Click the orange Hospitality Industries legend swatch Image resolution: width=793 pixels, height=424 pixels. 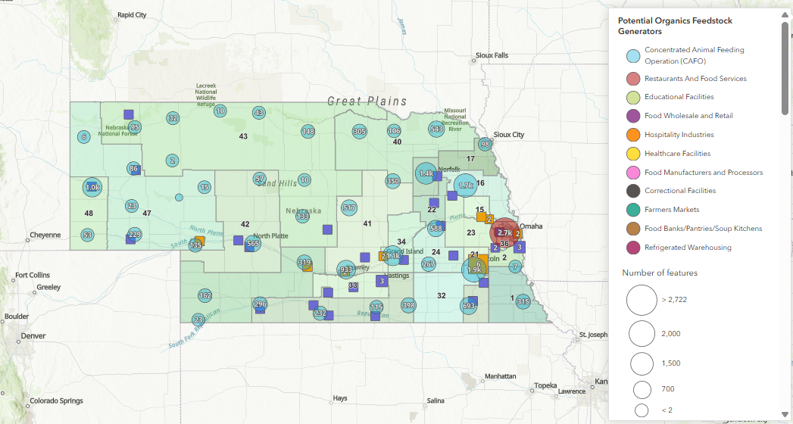(633, 135)
